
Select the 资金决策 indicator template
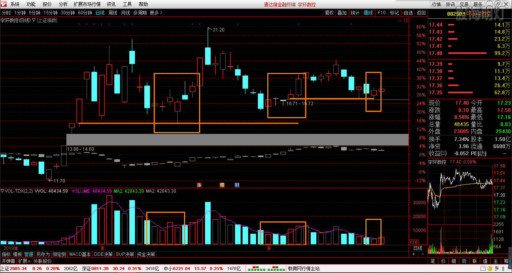pyautogui.click(x=146, y=254)
